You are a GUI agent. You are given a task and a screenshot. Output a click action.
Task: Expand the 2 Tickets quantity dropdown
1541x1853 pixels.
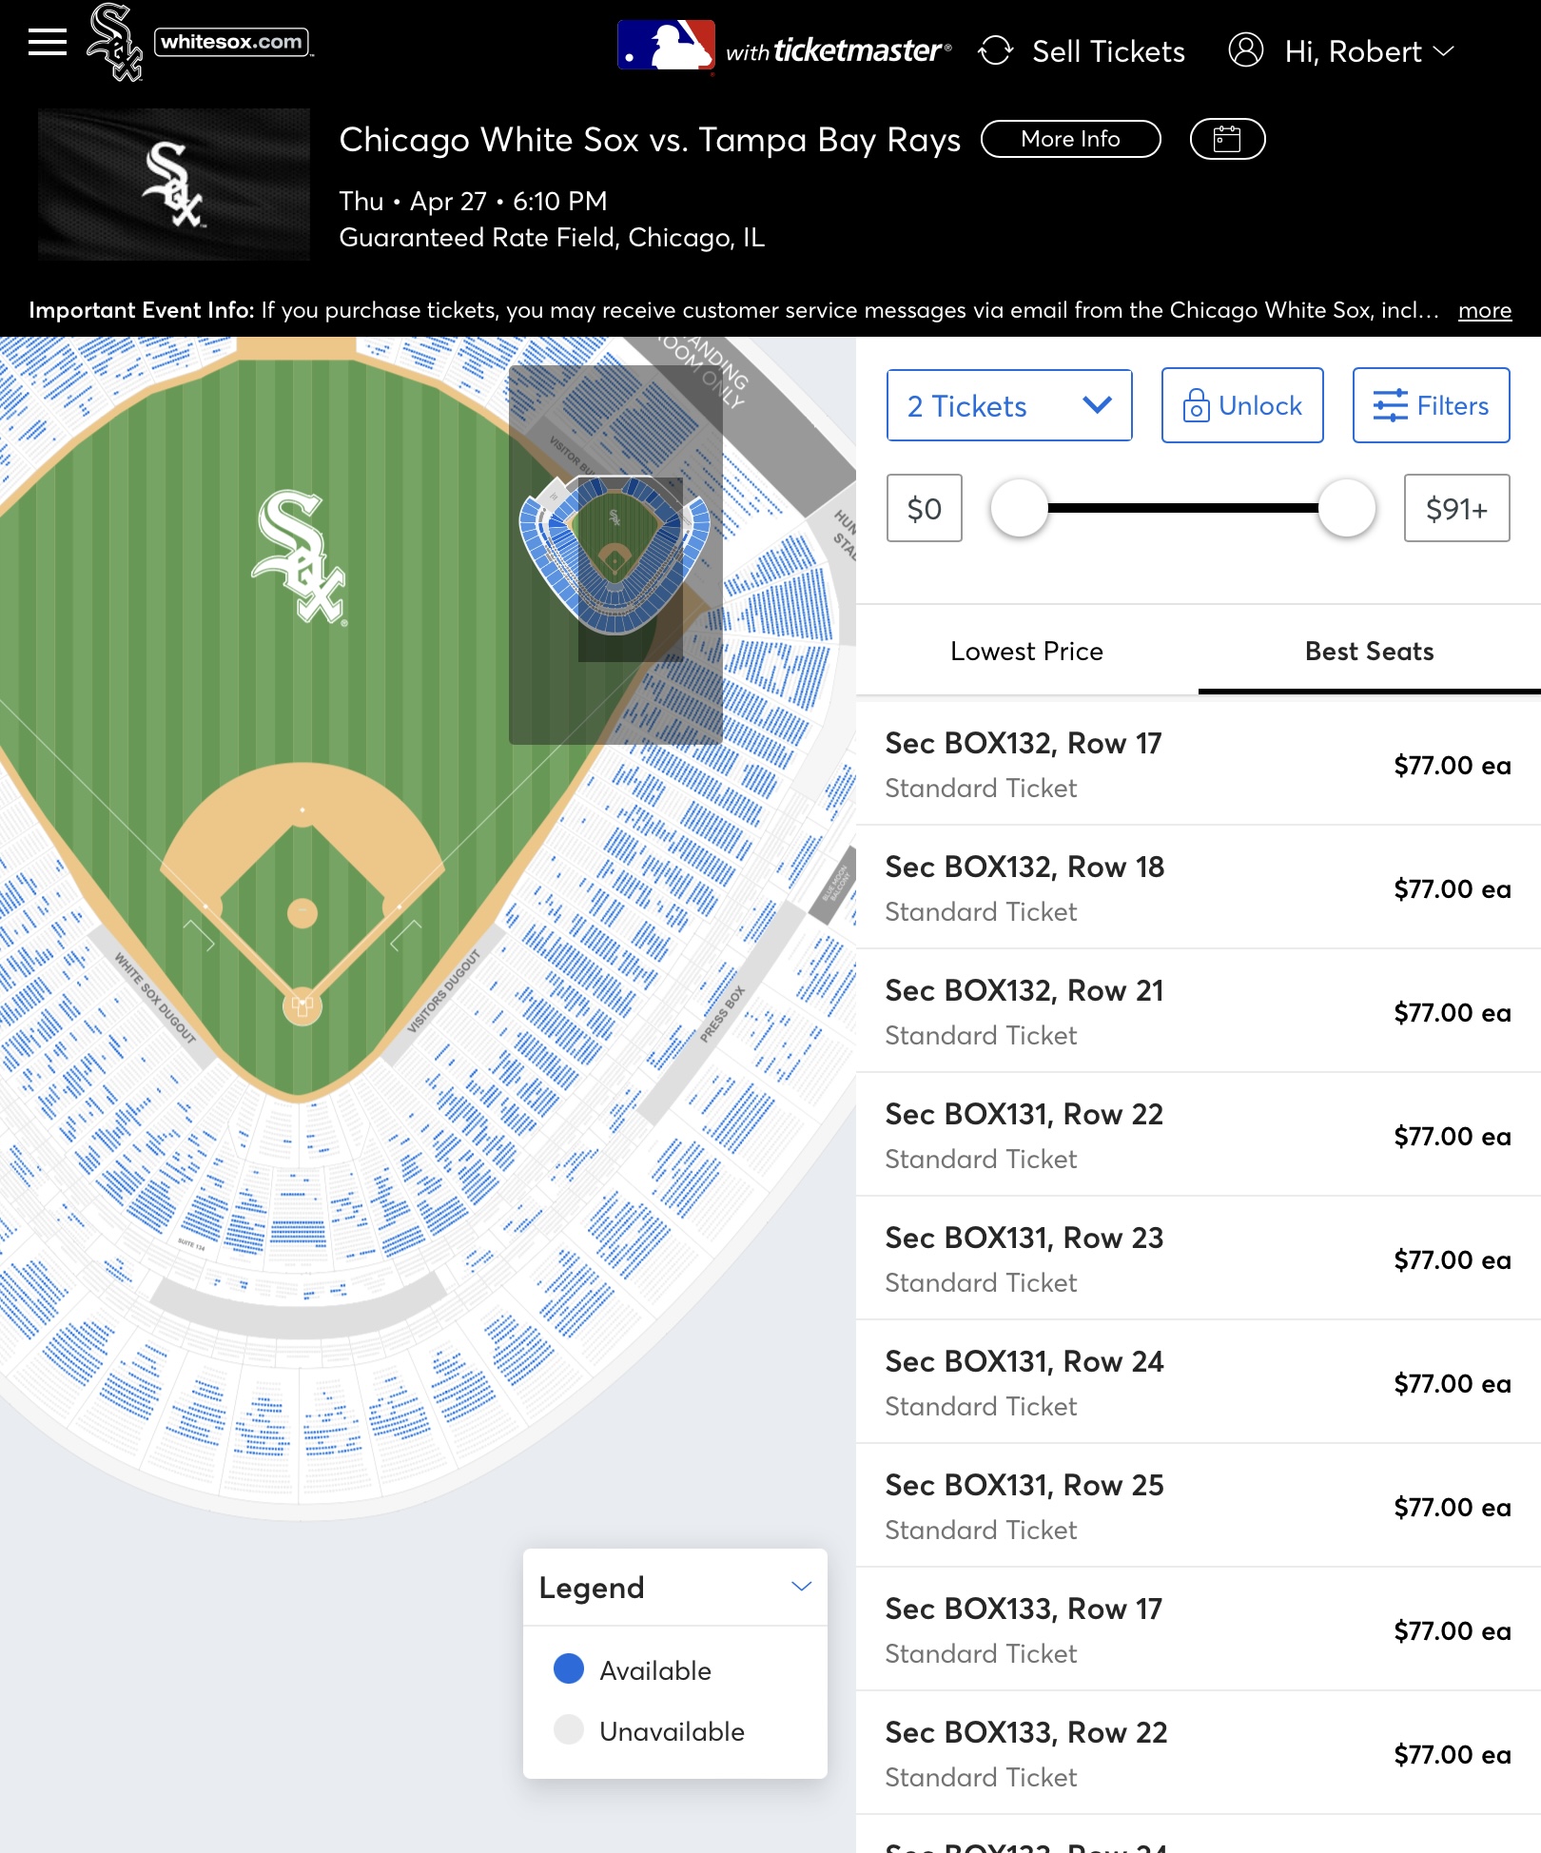coord(1009,405)
